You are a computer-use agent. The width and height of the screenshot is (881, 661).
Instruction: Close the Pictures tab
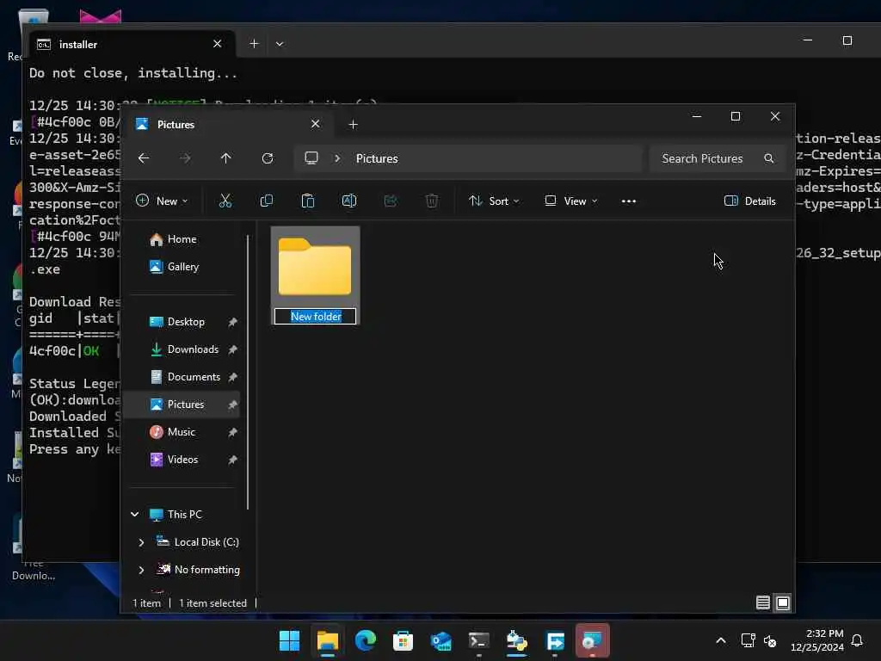[315, 124]
